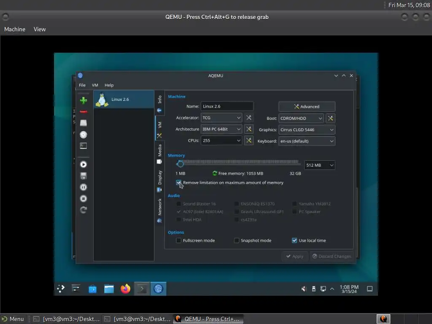Click the red minus delete VM icon

click(84, 111)
